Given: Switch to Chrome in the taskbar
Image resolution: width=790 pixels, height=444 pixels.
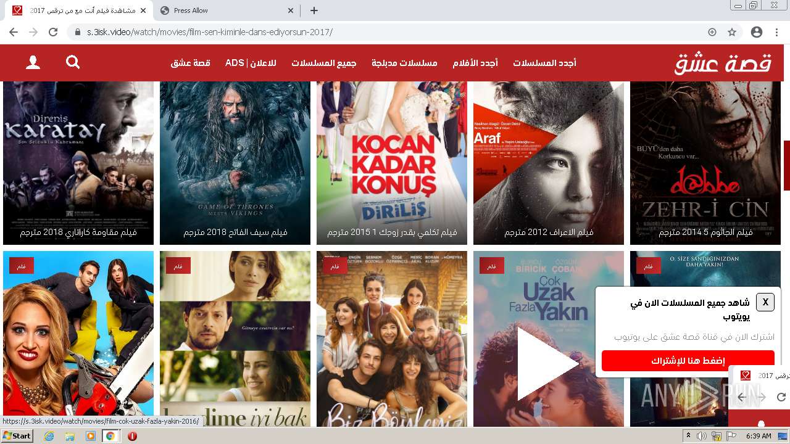Looking at the screenshot, I should 110,436.
